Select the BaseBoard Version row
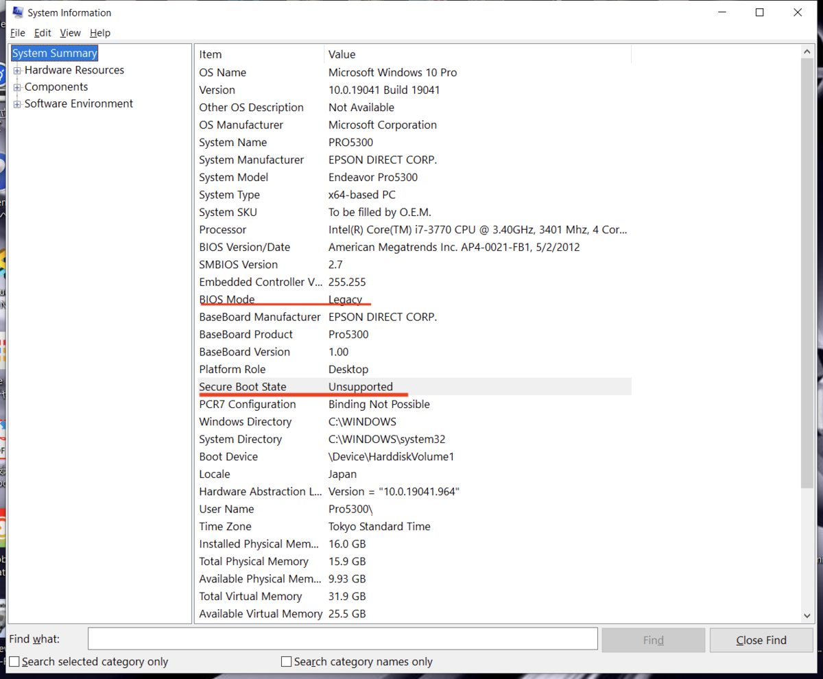 click(414, 352)
